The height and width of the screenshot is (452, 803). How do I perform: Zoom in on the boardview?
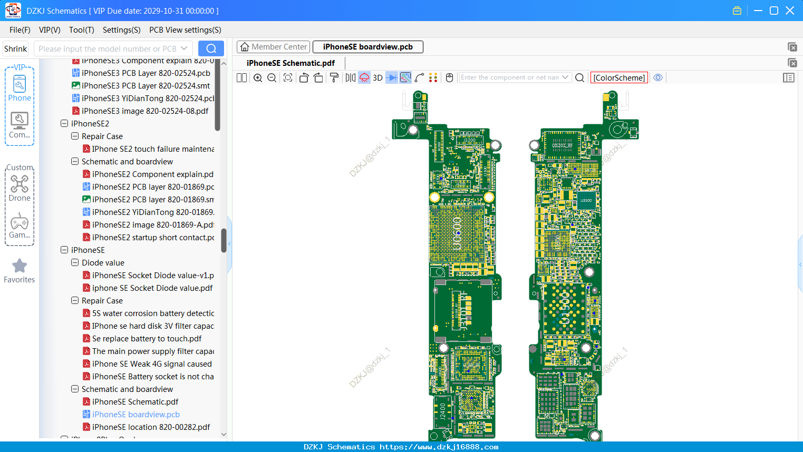(x=258, y=77)
